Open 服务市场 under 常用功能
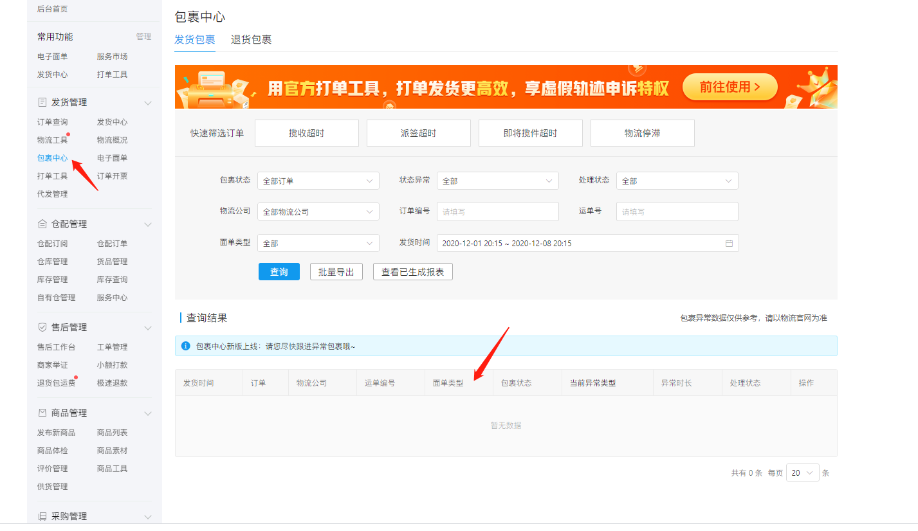The image size is (918, 531). [x=113, y=57]
